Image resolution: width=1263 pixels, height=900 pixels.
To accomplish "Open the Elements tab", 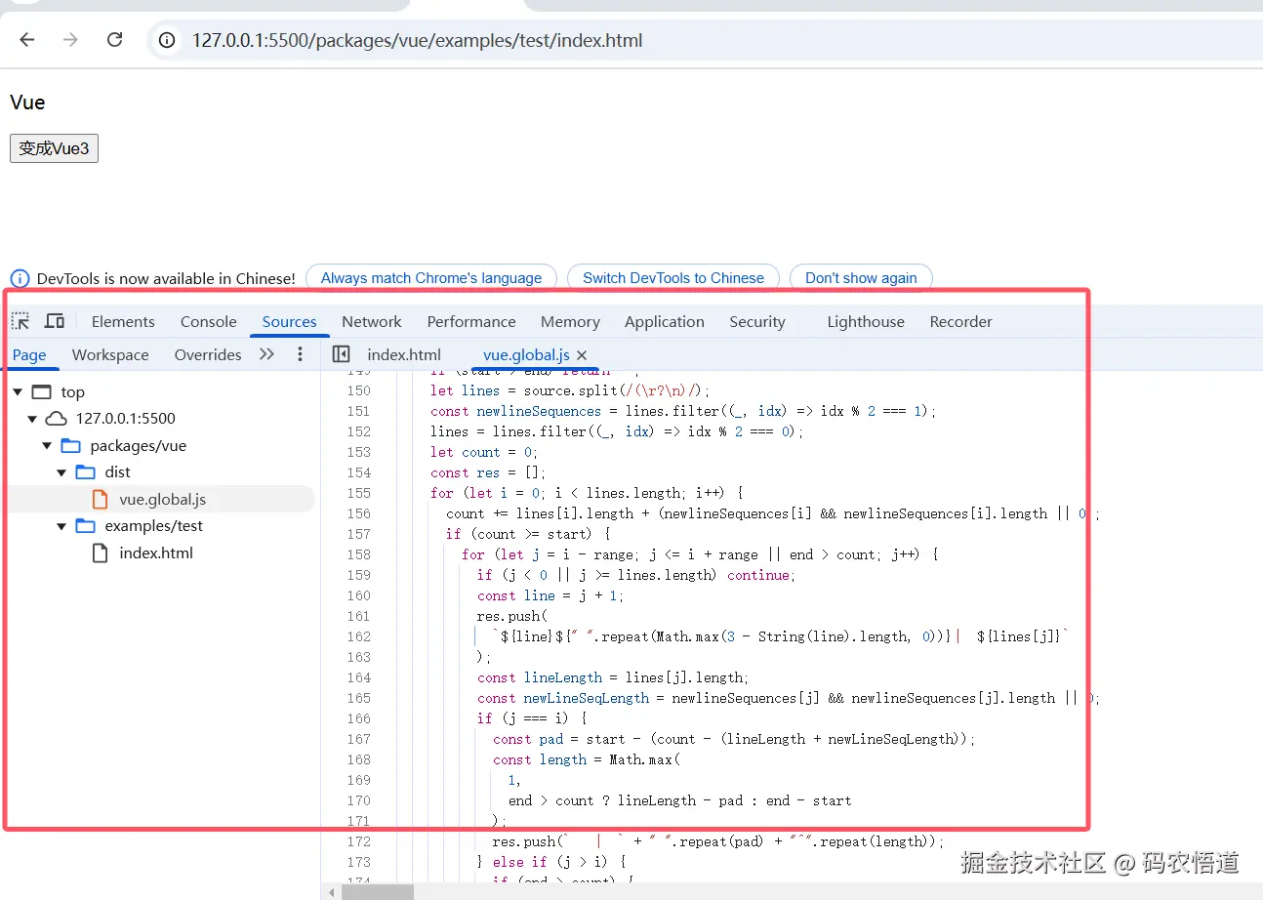I will point(123,322).
